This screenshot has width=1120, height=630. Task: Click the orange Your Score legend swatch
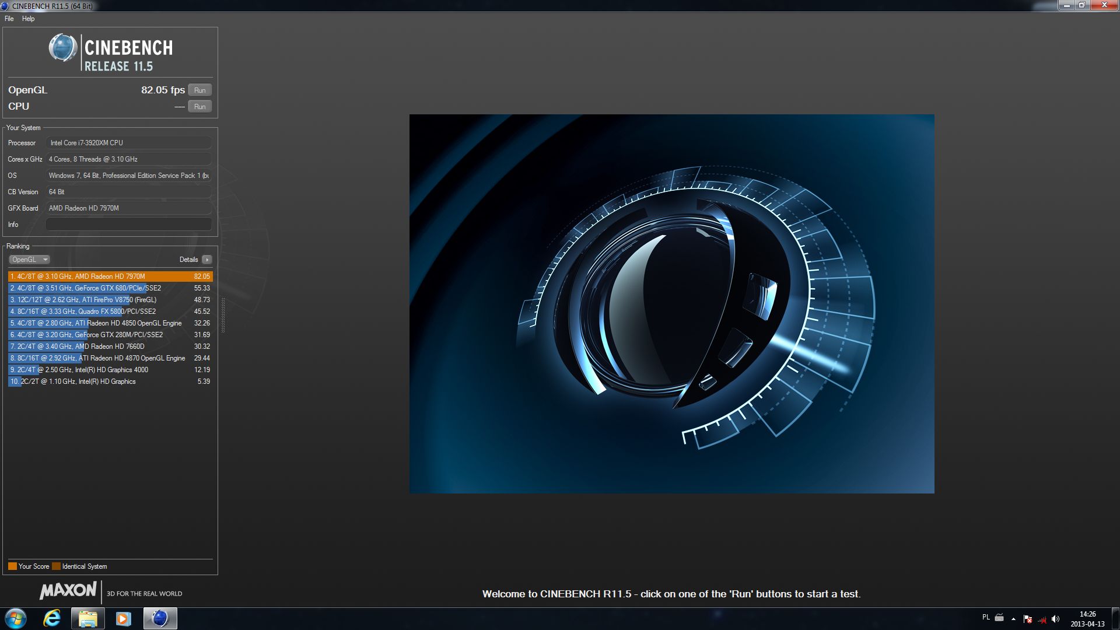coord(12,566)
